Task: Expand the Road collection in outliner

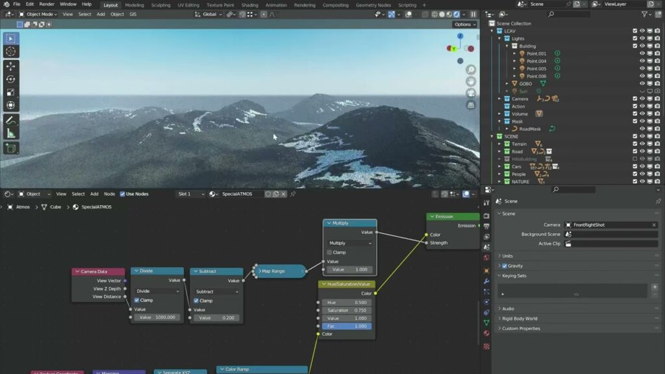Action: (499, 151)
